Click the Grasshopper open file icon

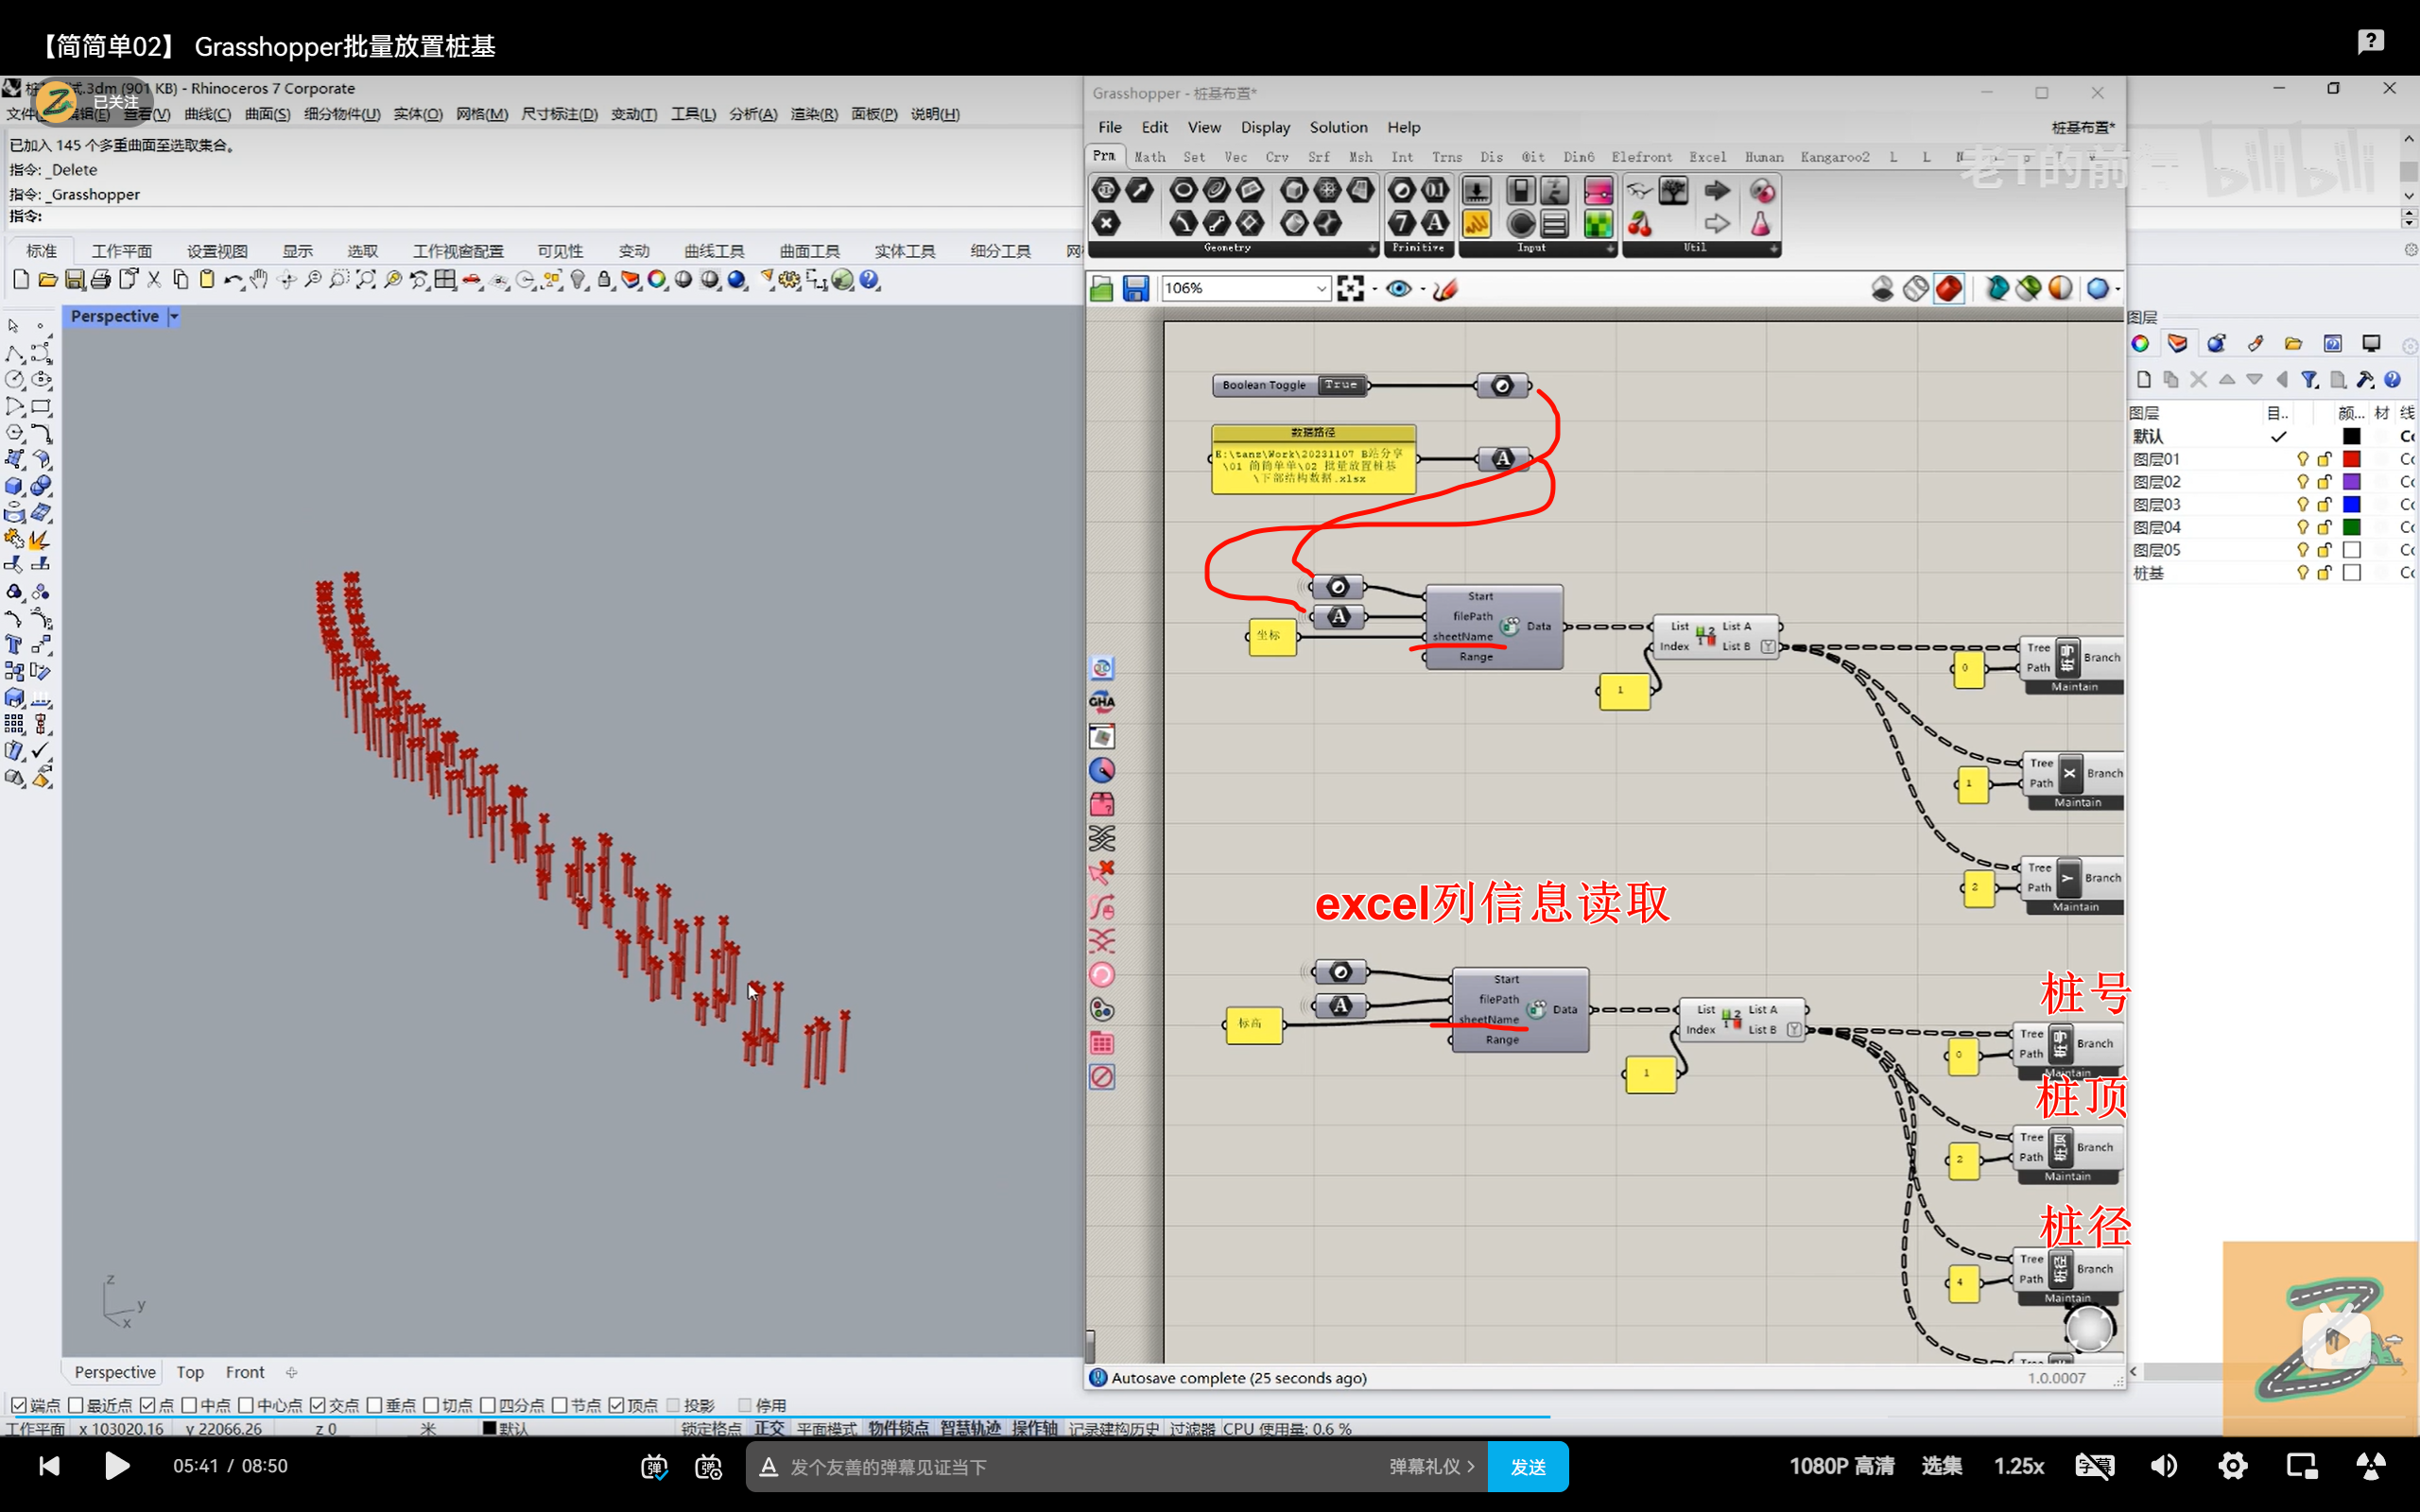pyautogui.click(x=1101, y=289)
